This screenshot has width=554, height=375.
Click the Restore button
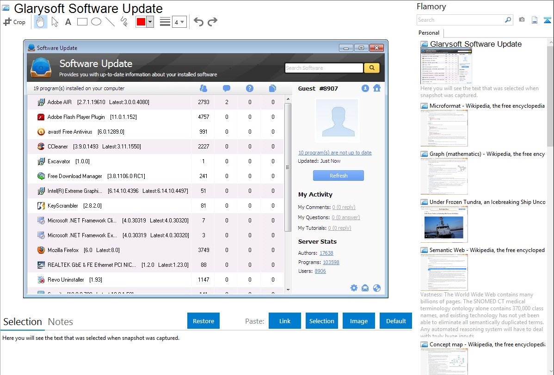(x=203, y=321)
